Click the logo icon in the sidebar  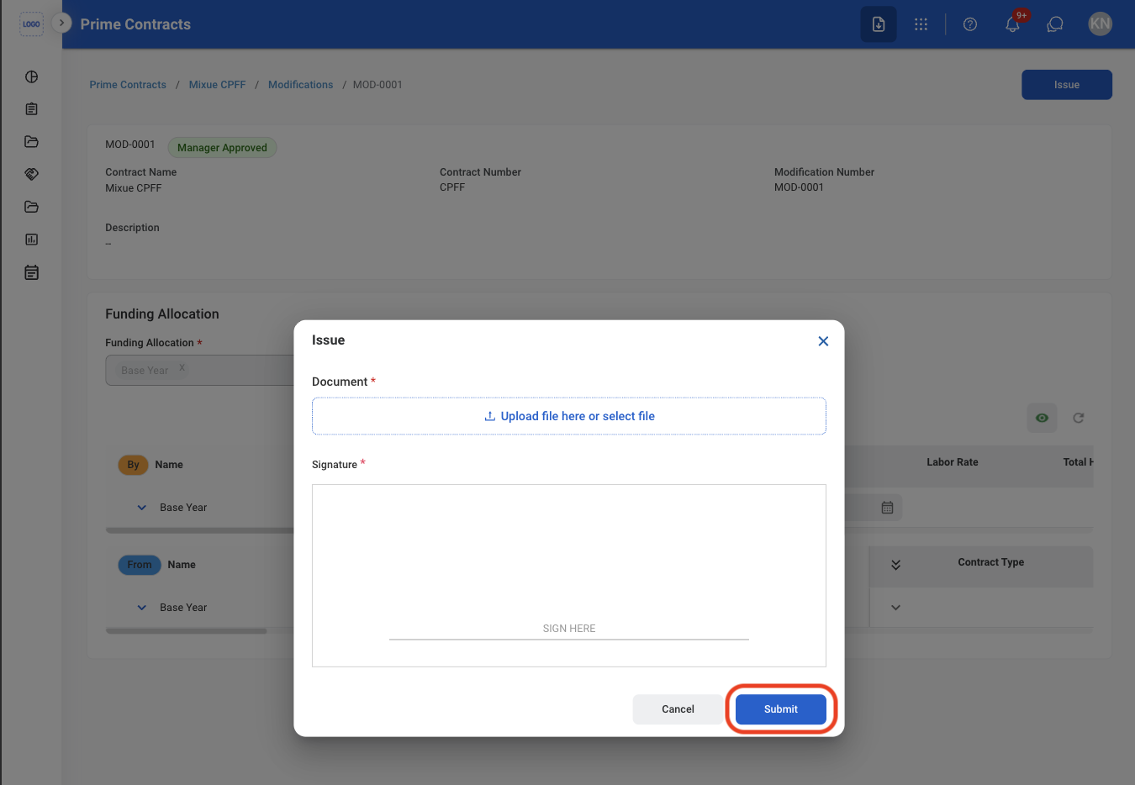pos(31,24)
